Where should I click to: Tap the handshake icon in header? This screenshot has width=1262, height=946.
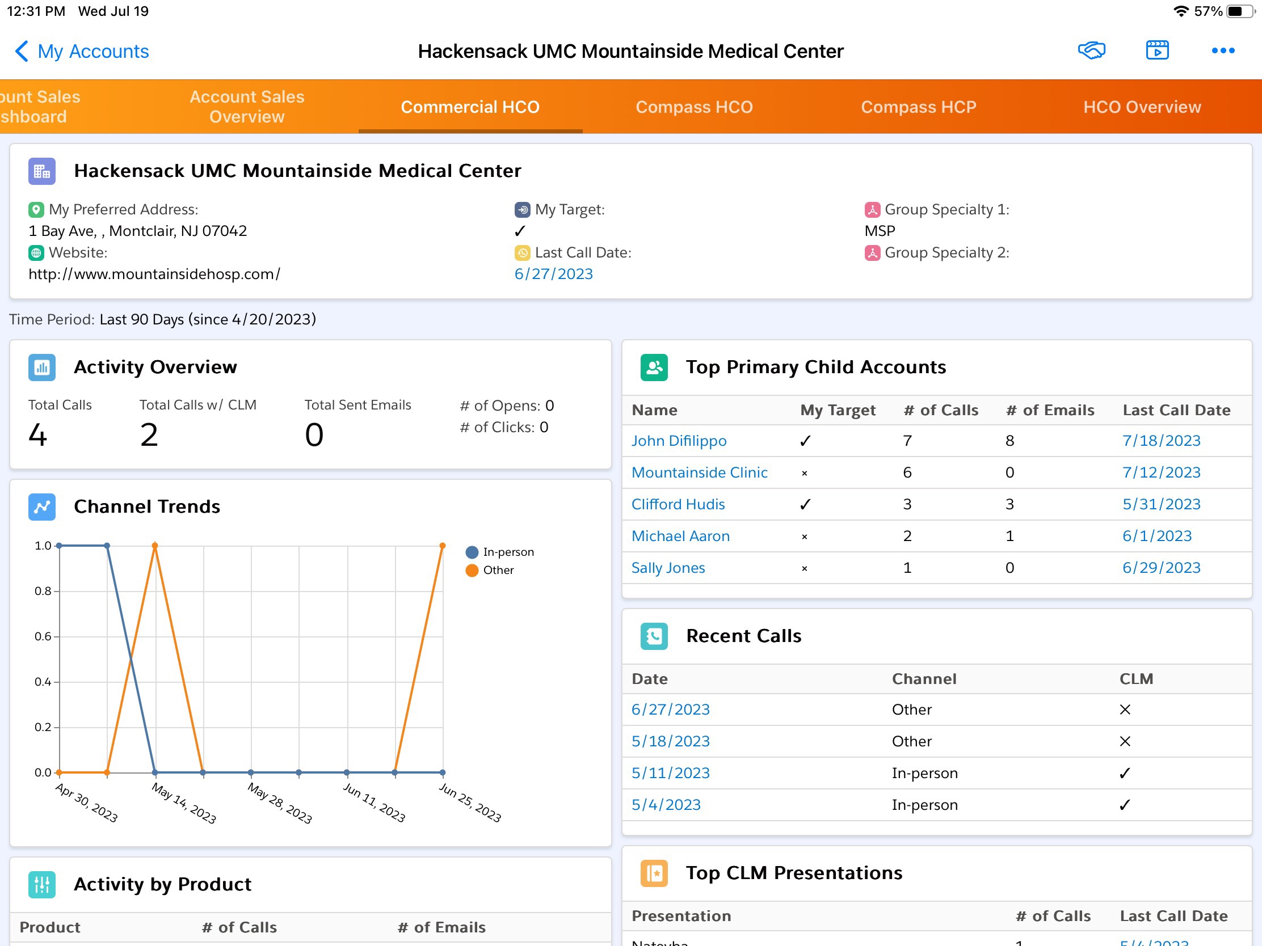(1091, 50)
